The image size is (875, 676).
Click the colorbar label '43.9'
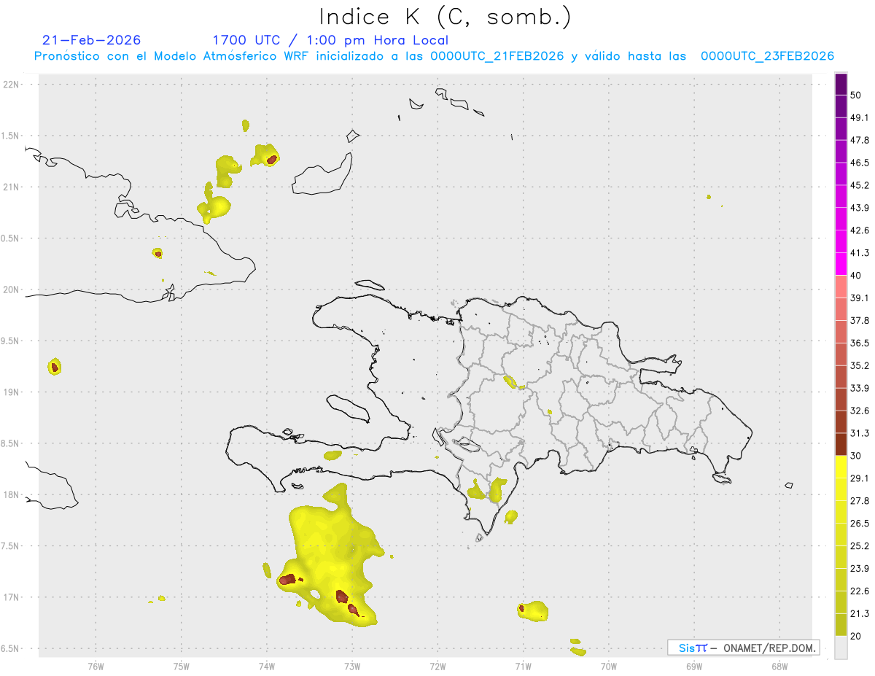(860, 208)
